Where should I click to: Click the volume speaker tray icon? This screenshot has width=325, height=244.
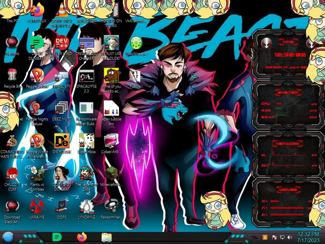point(290,237)
